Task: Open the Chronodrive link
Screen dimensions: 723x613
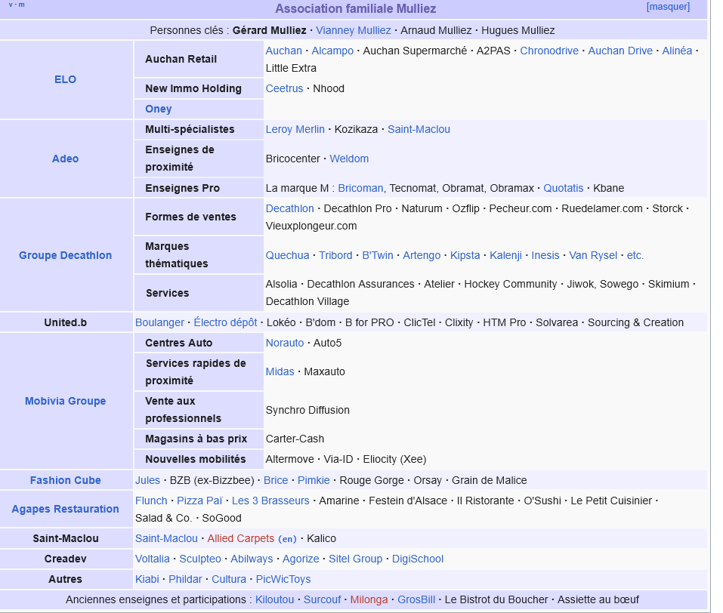Action: [x=549, y=51]
